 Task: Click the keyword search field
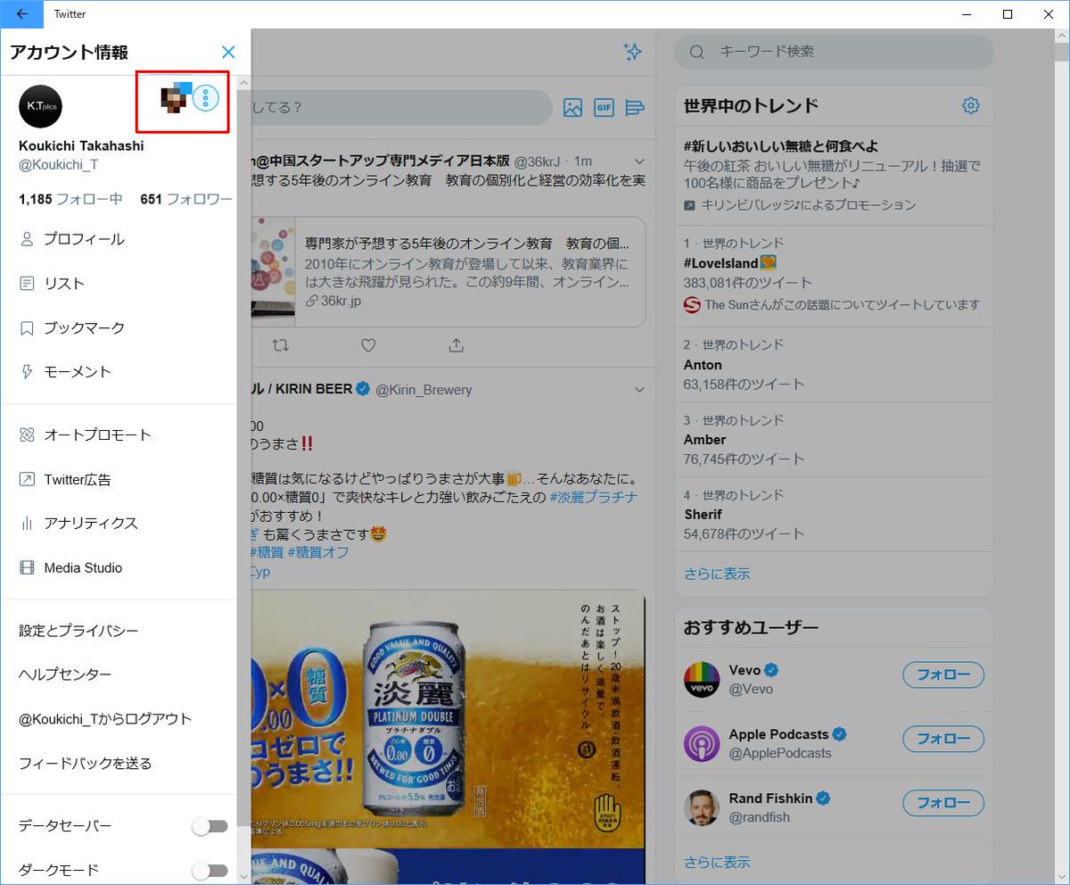point(834,52)
